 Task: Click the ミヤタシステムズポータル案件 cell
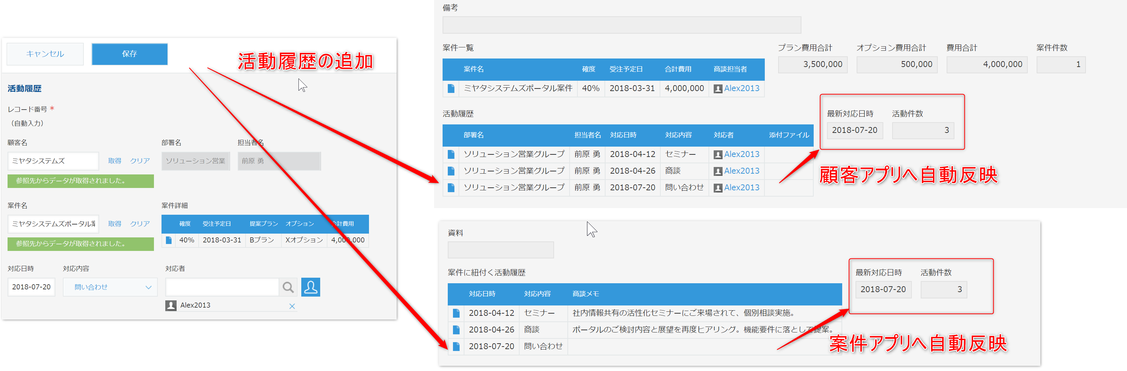518,88
